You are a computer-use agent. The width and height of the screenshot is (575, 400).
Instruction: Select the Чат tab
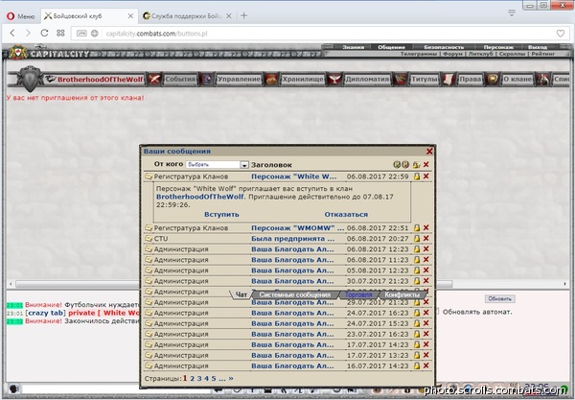[x=241, y=294]
